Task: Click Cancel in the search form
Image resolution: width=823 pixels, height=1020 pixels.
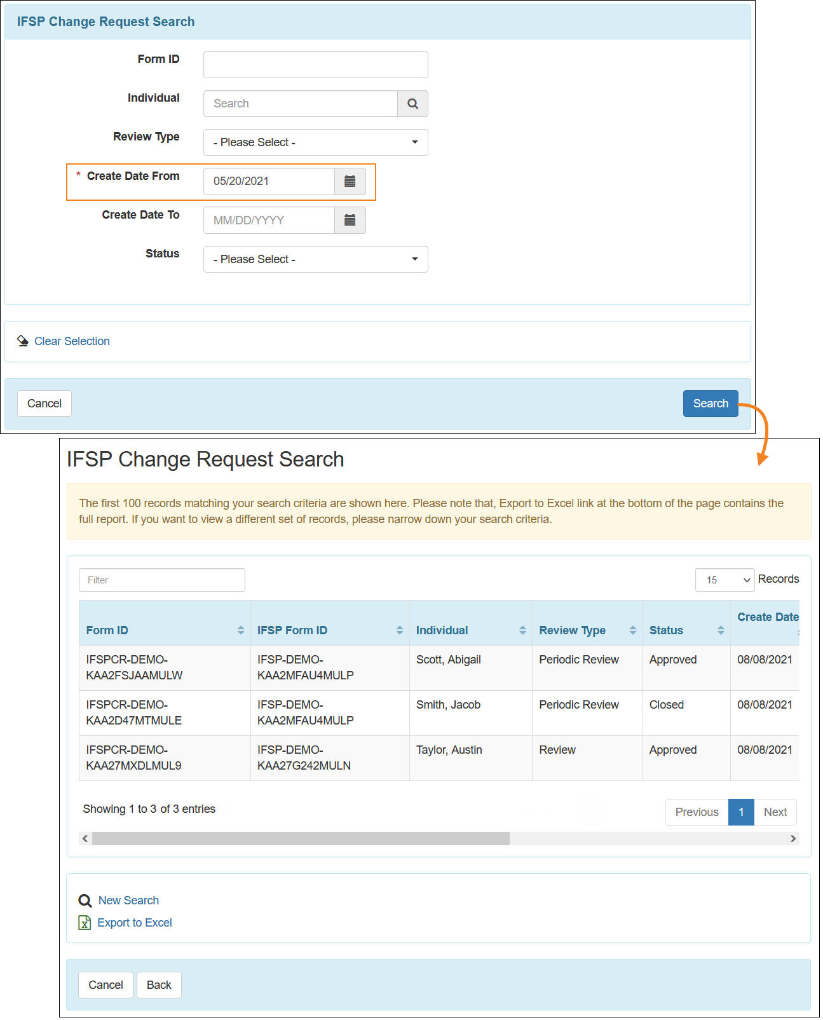Action: pyautogui.click(x=44, y=404)
